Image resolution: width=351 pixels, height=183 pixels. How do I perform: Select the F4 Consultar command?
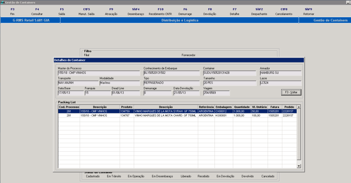pyautogui.click(x=37, y=11)
